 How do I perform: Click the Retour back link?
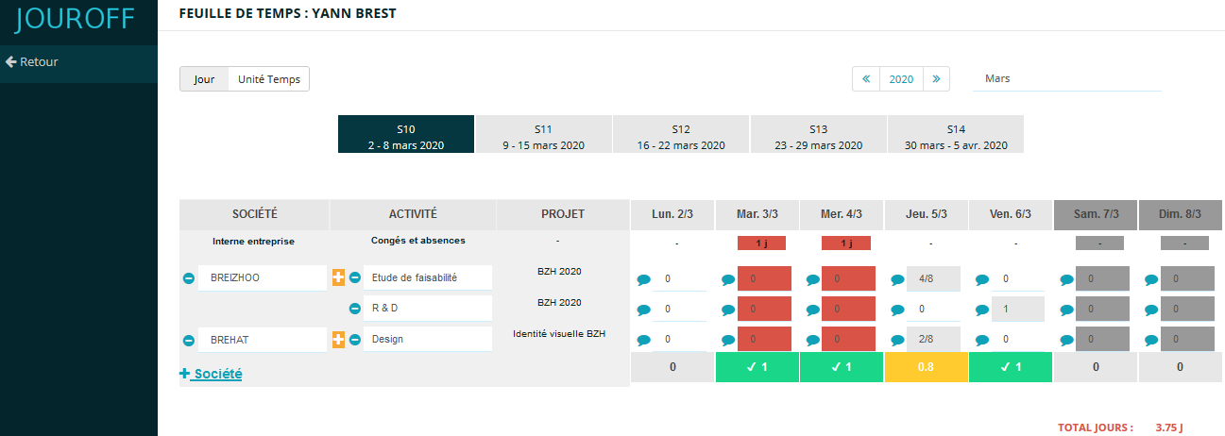(32, 62)
